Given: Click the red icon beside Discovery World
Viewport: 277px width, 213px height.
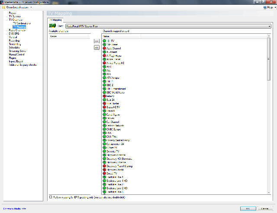Looking at the screenshot, I should click(104, 170).
